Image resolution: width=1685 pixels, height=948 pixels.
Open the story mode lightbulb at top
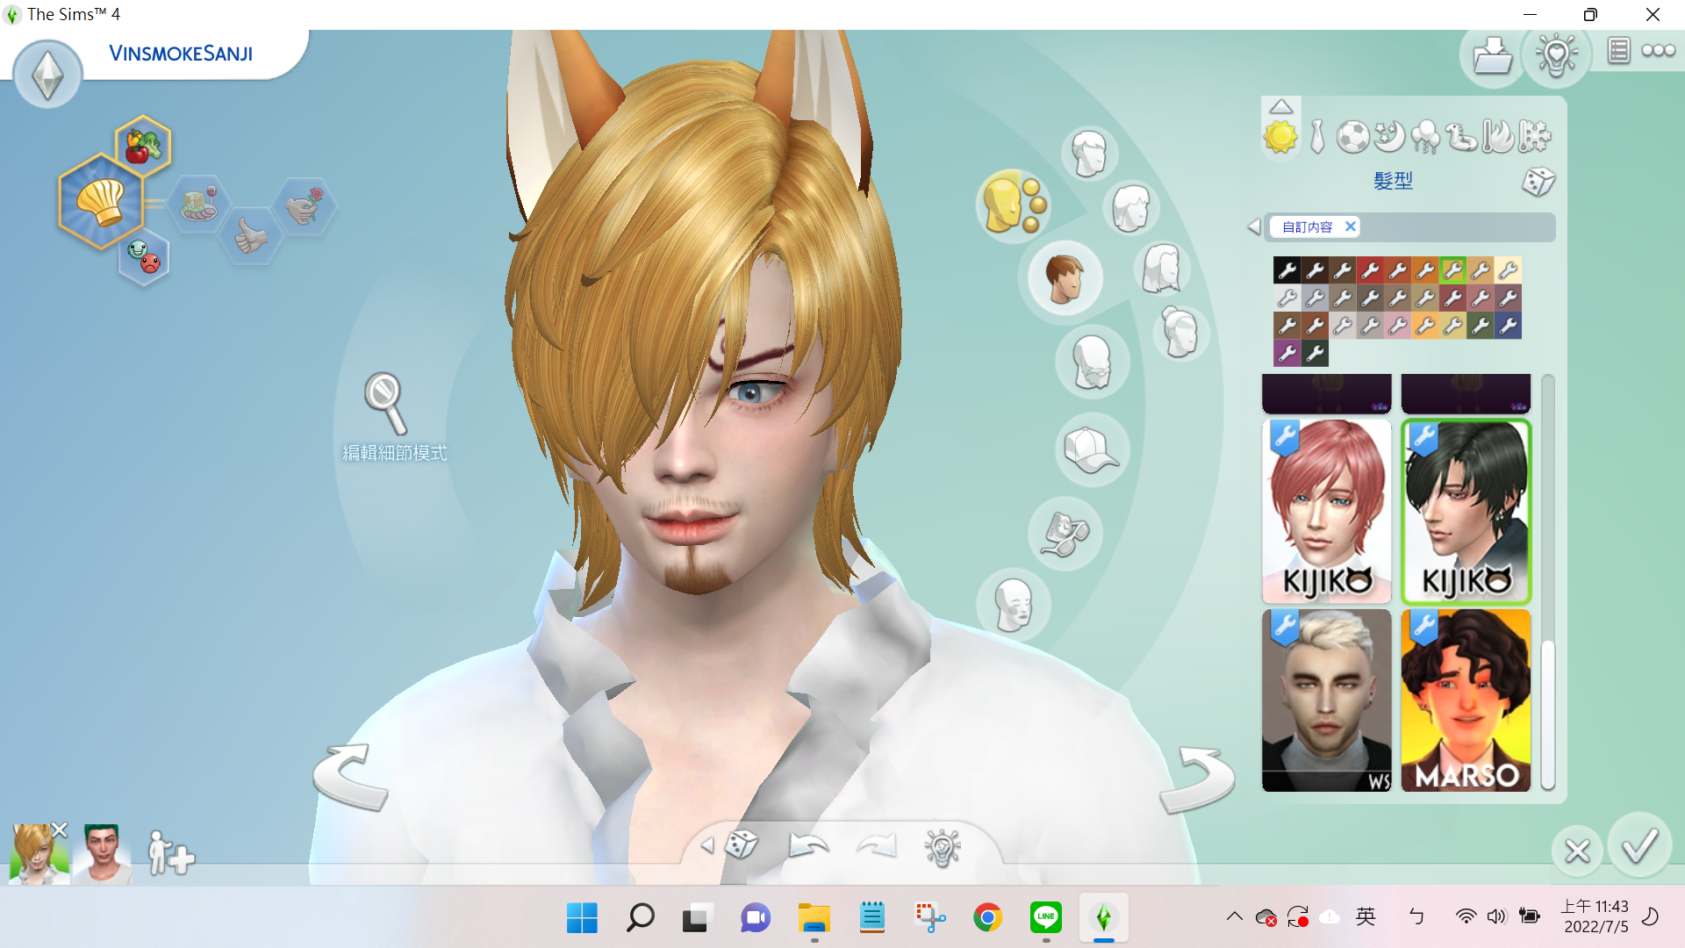(1557, 55)
